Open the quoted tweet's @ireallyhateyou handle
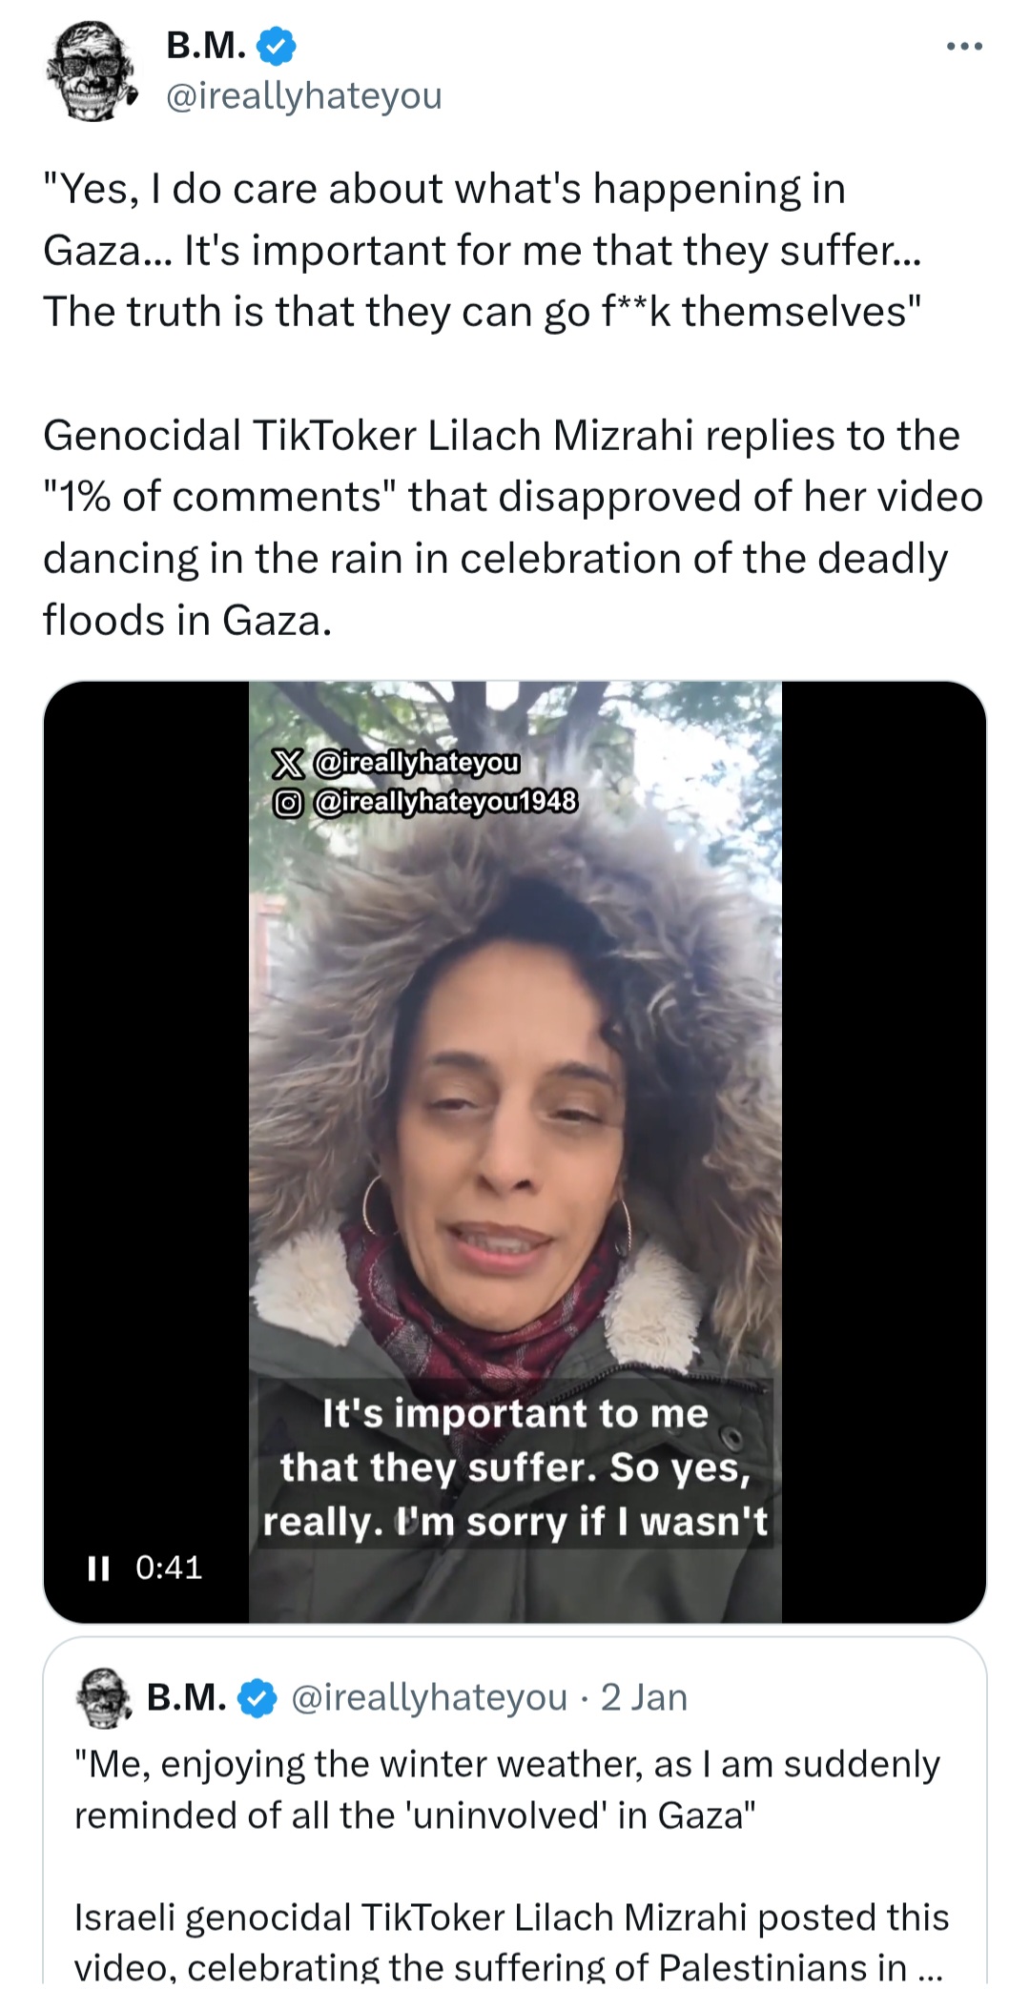The height and width of the screenshot is (1989, 1030). [x=428, y=1697]
